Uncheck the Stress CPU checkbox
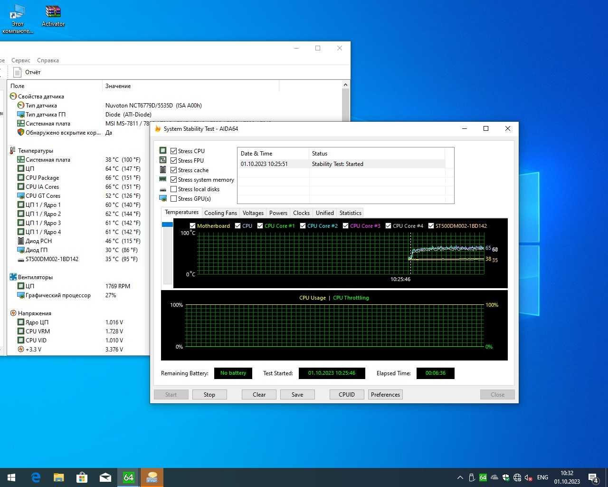608x487 pixels. 173,151
